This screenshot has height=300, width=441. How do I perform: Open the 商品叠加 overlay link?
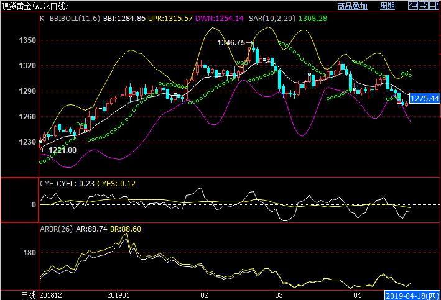353,6
